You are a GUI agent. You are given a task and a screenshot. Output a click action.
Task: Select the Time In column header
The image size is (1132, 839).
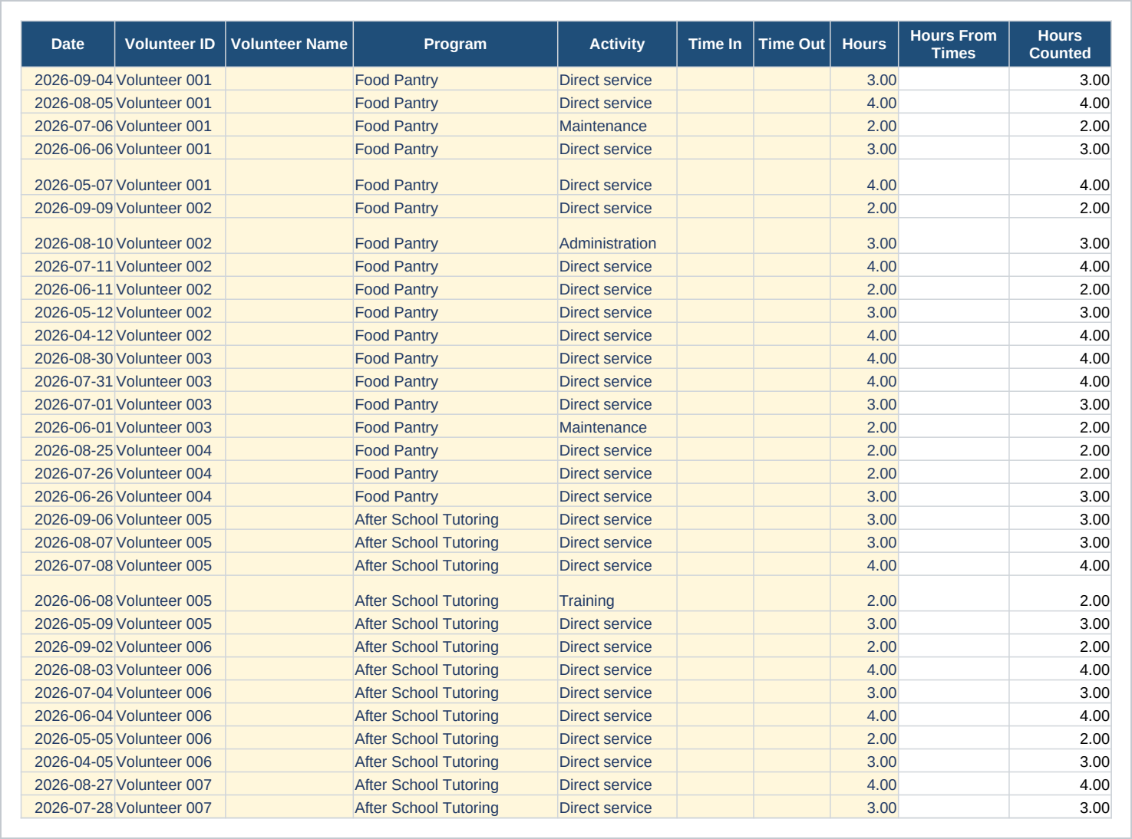click(x=715, y=44)
